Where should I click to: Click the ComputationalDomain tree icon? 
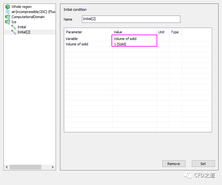click(x=8, y=17)
